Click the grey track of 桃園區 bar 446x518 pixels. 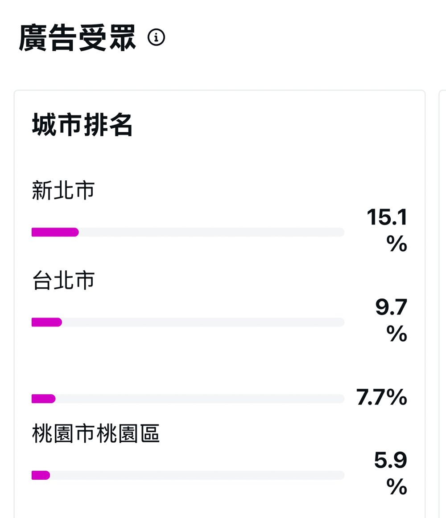(197, 475)
